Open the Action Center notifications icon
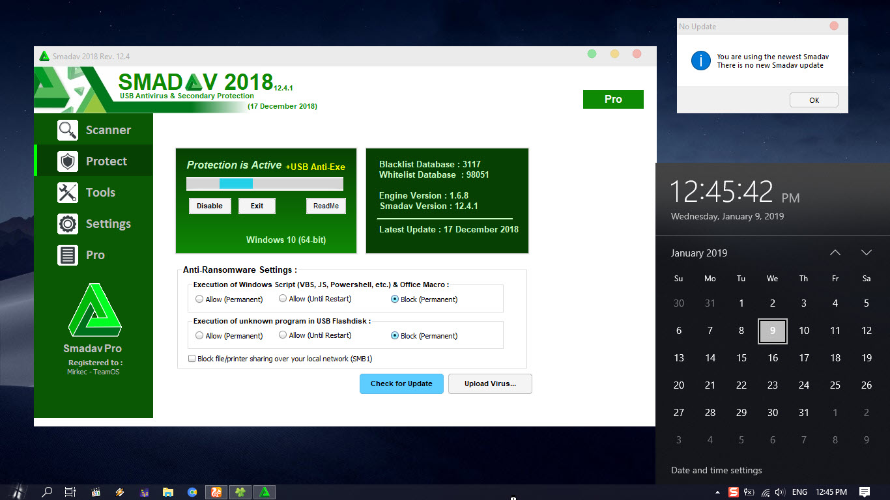This screenshot has height=500, width=890. click(865, 492)
